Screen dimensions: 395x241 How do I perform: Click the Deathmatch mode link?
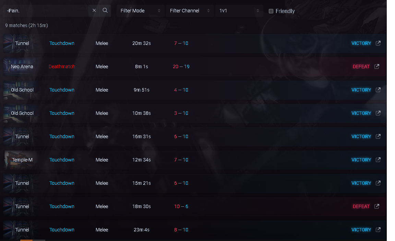62,67
